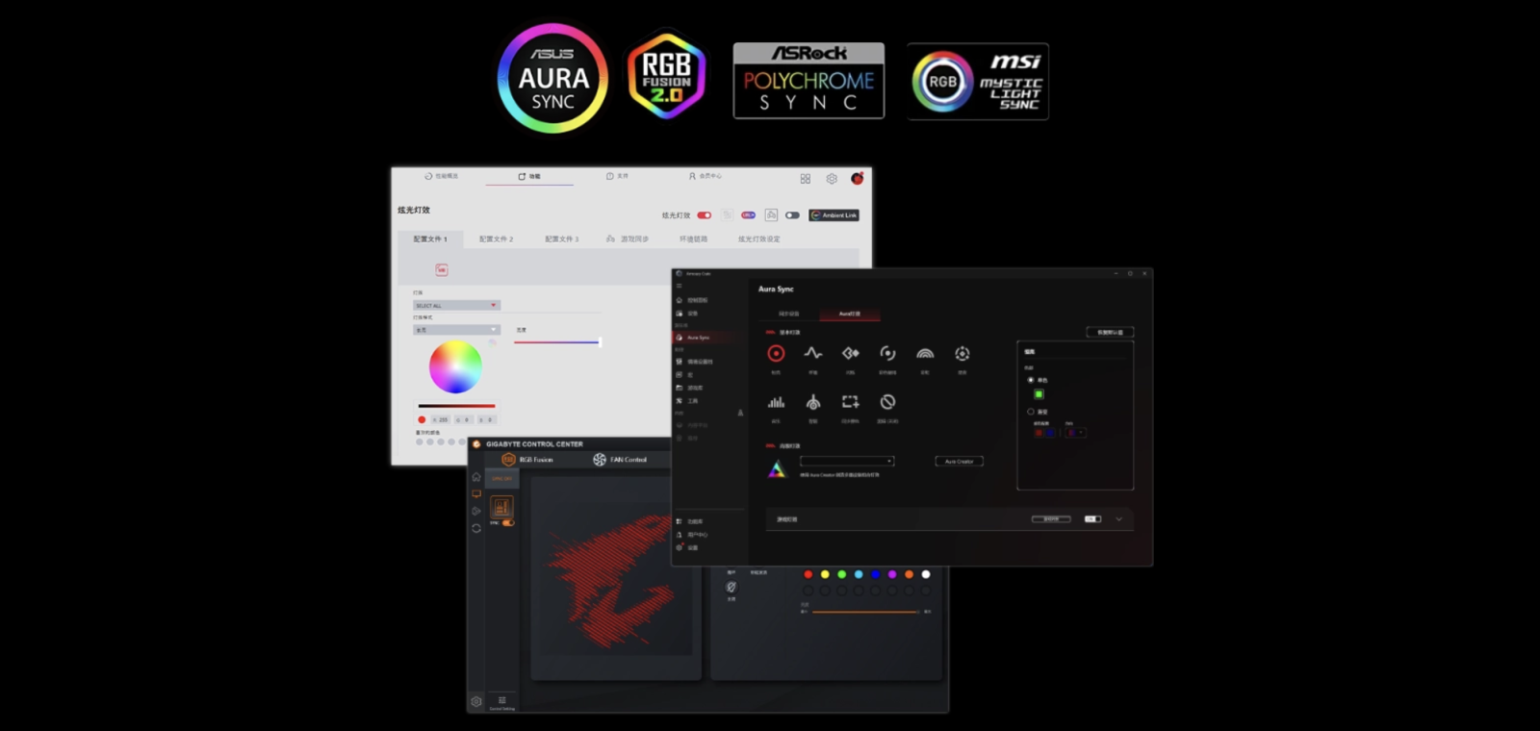Click the dark (off) lighting effect icon
Image resolution: width=1540 pixels, height=731 pixels.
[x=887, y=402]
